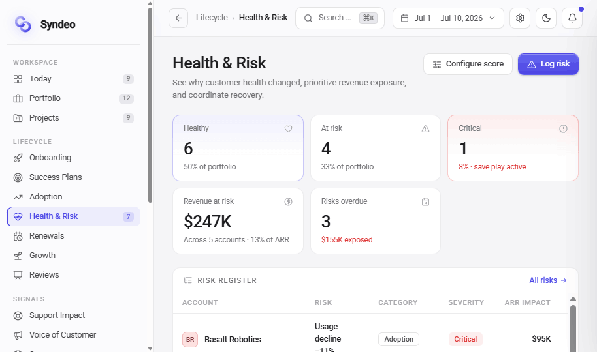Select Onboarding under Lifecycle

tap(74, 157)
